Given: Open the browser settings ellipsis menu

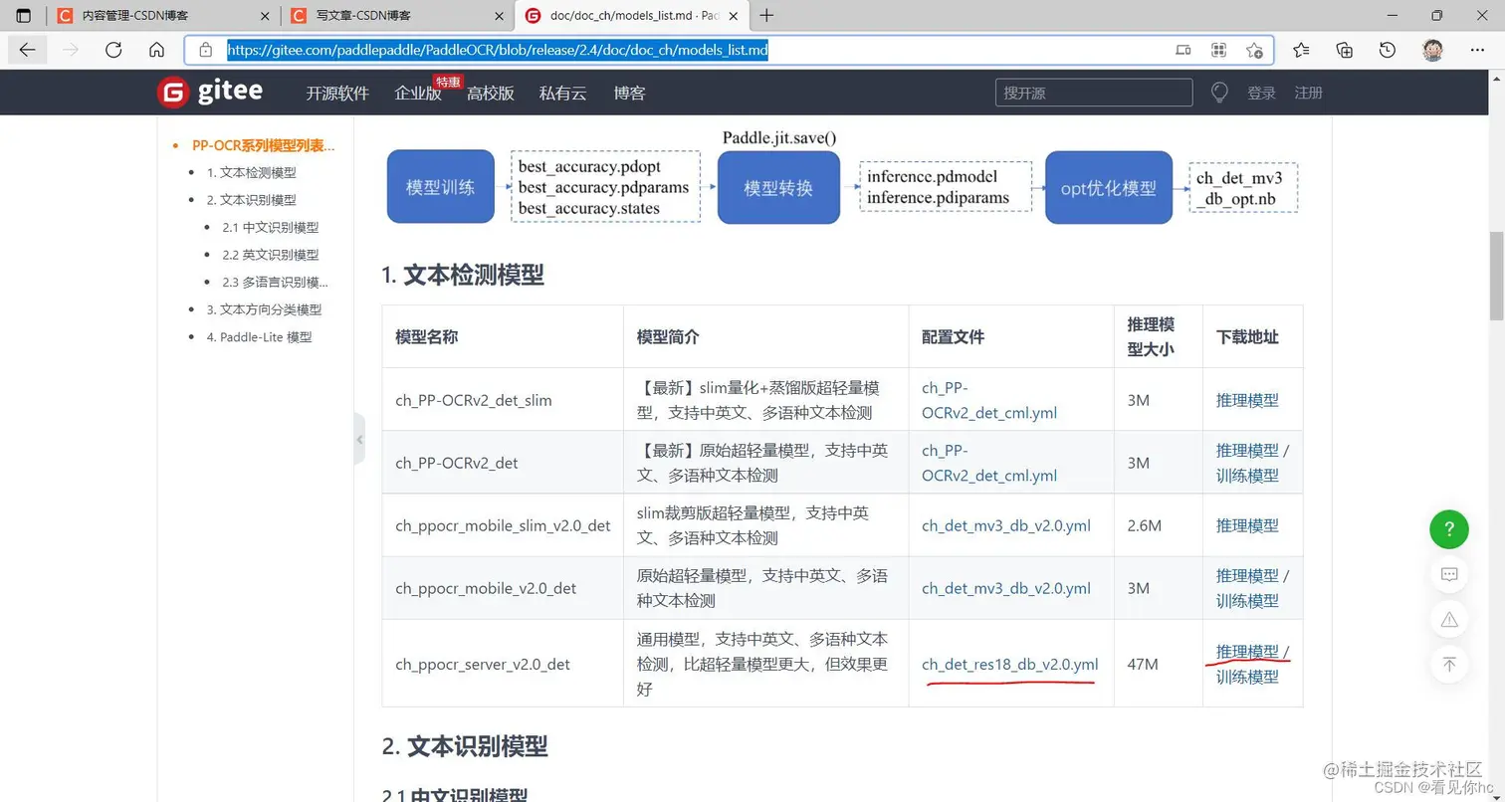Looking at the screenshot, I should click(1477, 49).
